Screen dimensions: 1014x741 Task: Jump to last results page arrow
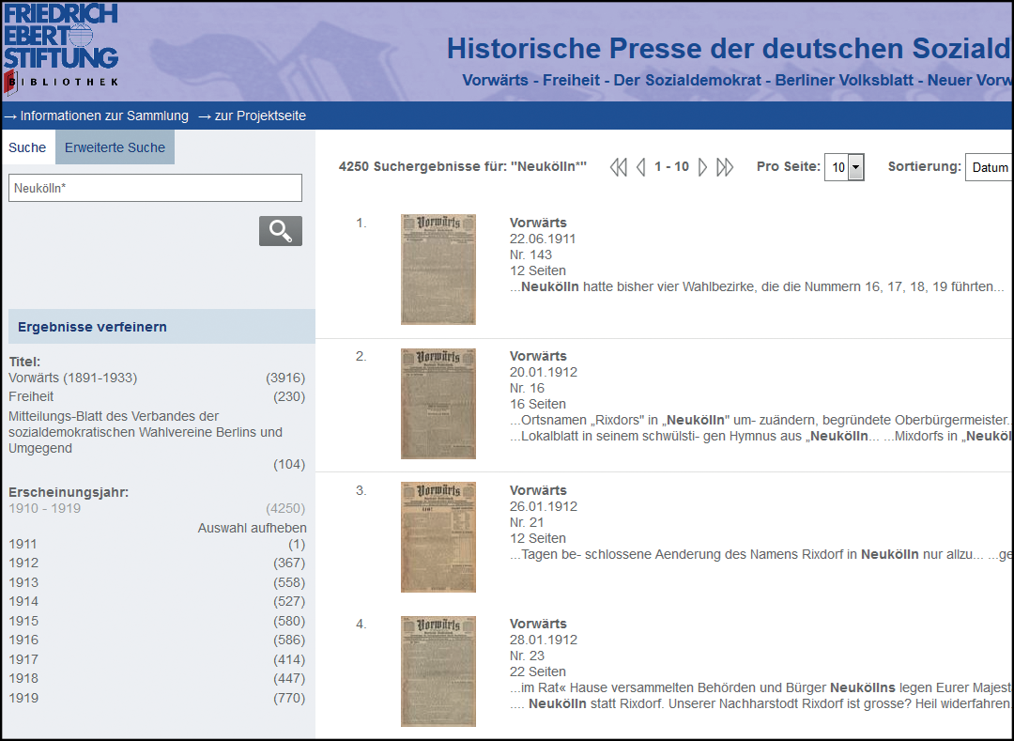(725, 167)
